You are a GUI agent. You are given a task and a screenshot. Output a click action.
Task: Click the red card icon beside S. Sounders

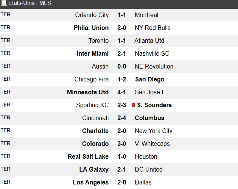pos(133,105)
